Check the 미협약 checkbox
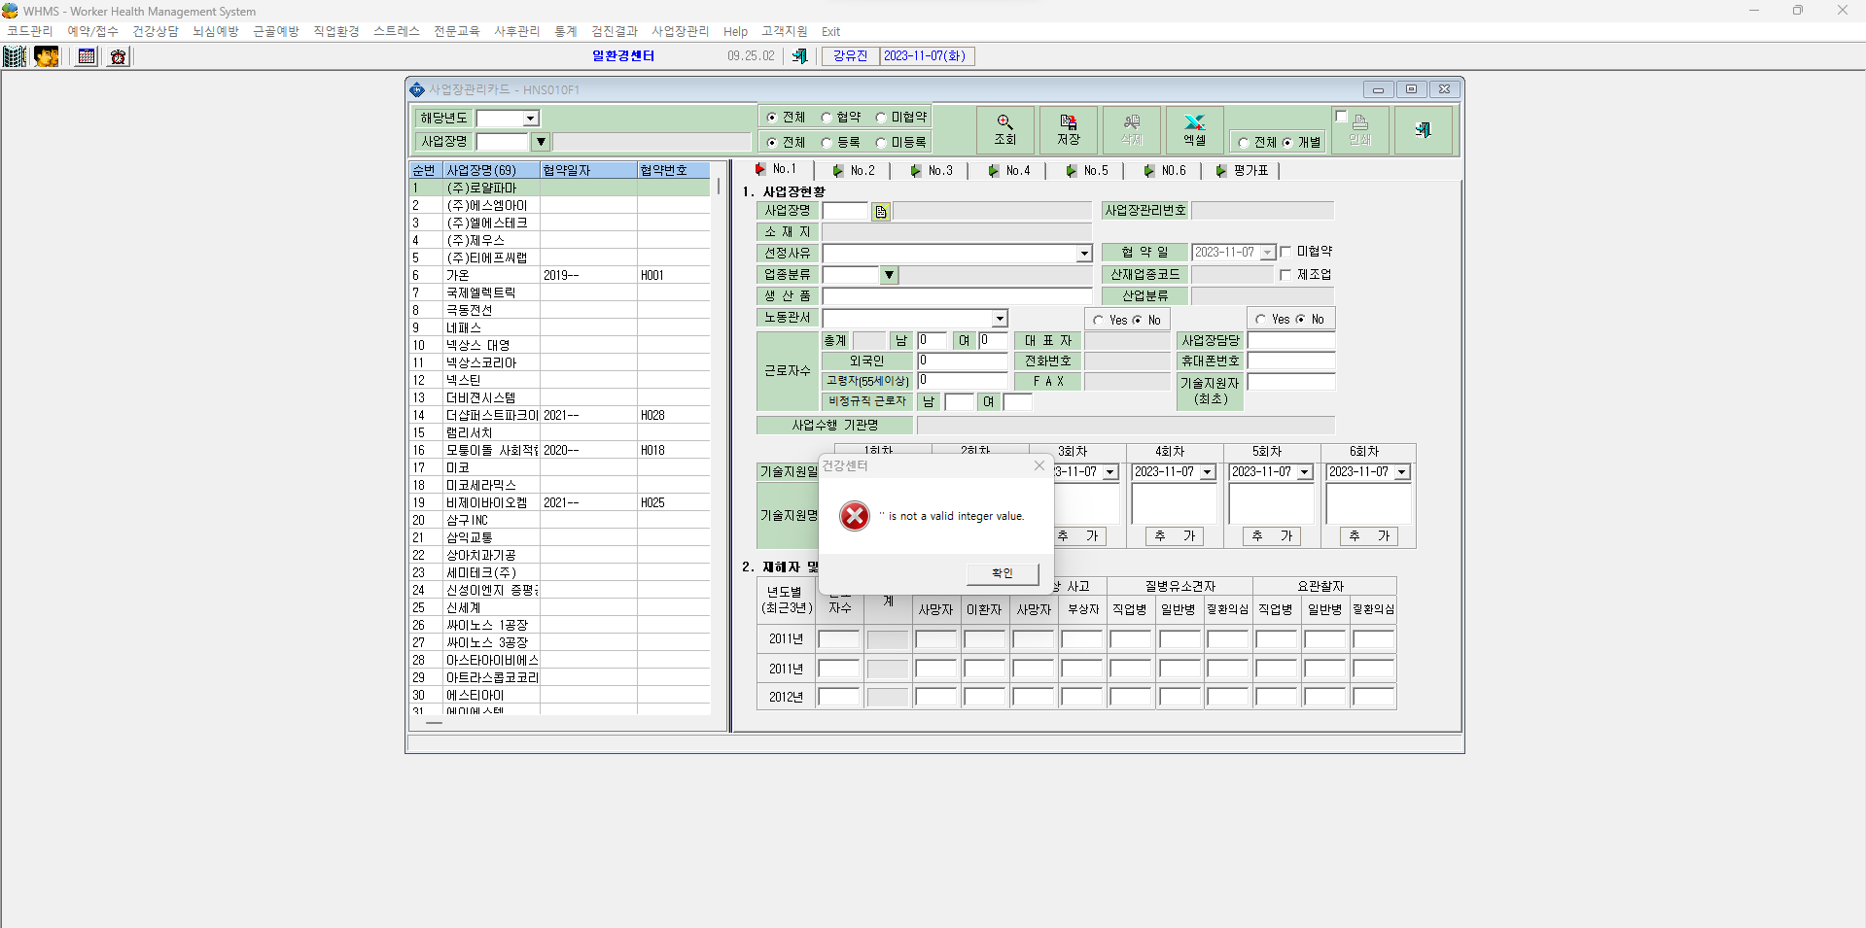 1285,252
